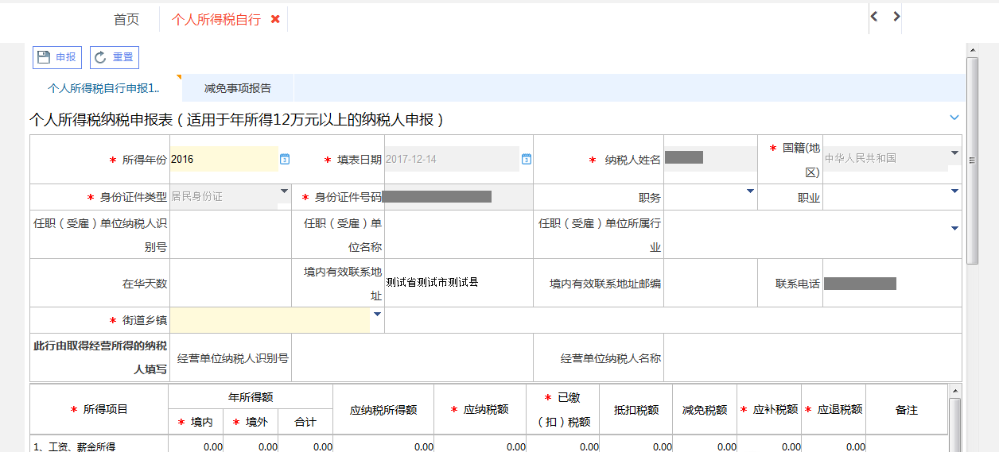Screen dimensions: 999x452
Task: Collapse the form section chevron
Action: tap(954, 118)
